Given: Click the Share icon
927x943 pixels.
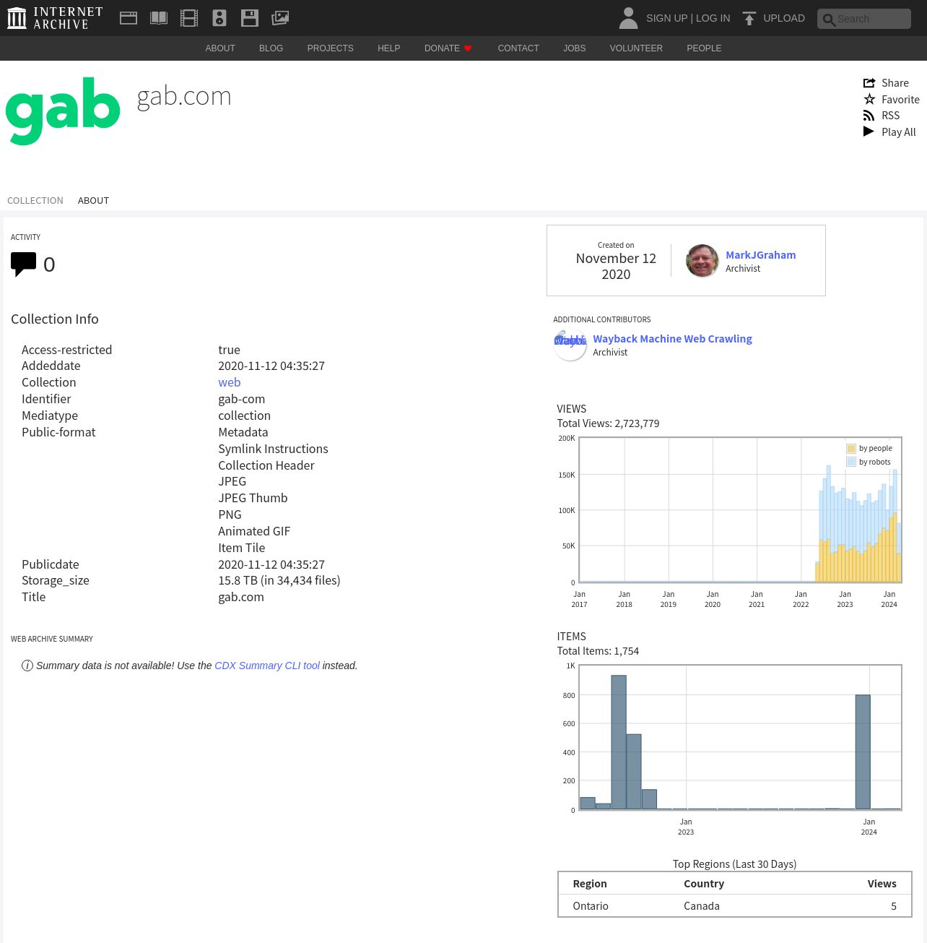Looking at the screenshot, I should pyautogui.click(x=869, y=83).
